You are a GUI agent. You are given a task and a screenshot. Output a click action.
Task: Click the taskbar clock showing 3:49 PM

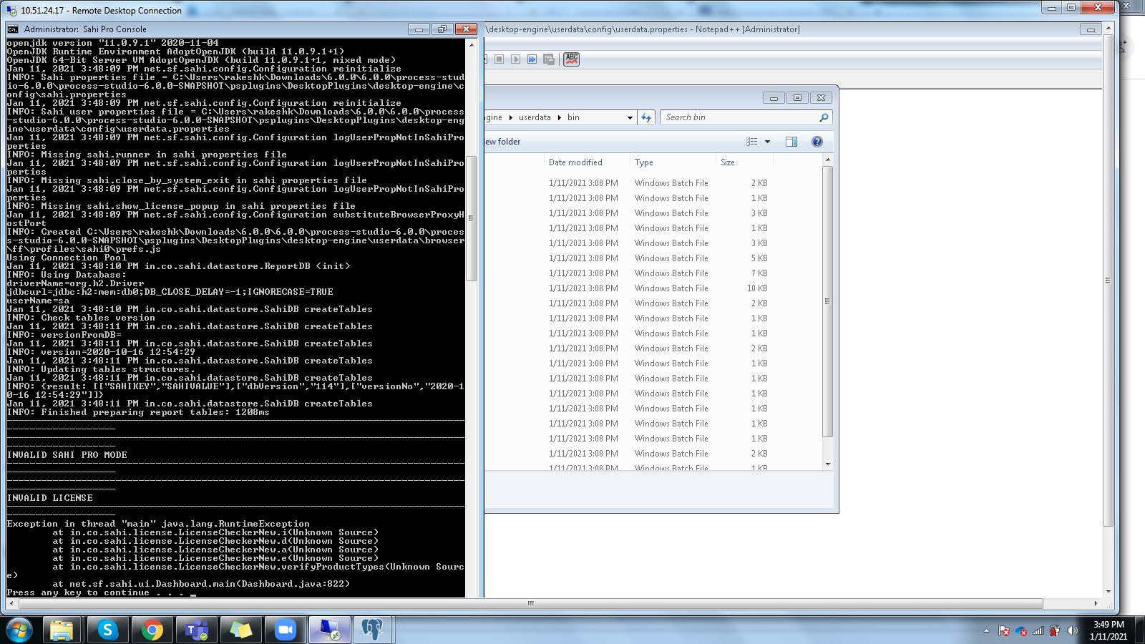pyautogui.click(x=1109, y=630)
